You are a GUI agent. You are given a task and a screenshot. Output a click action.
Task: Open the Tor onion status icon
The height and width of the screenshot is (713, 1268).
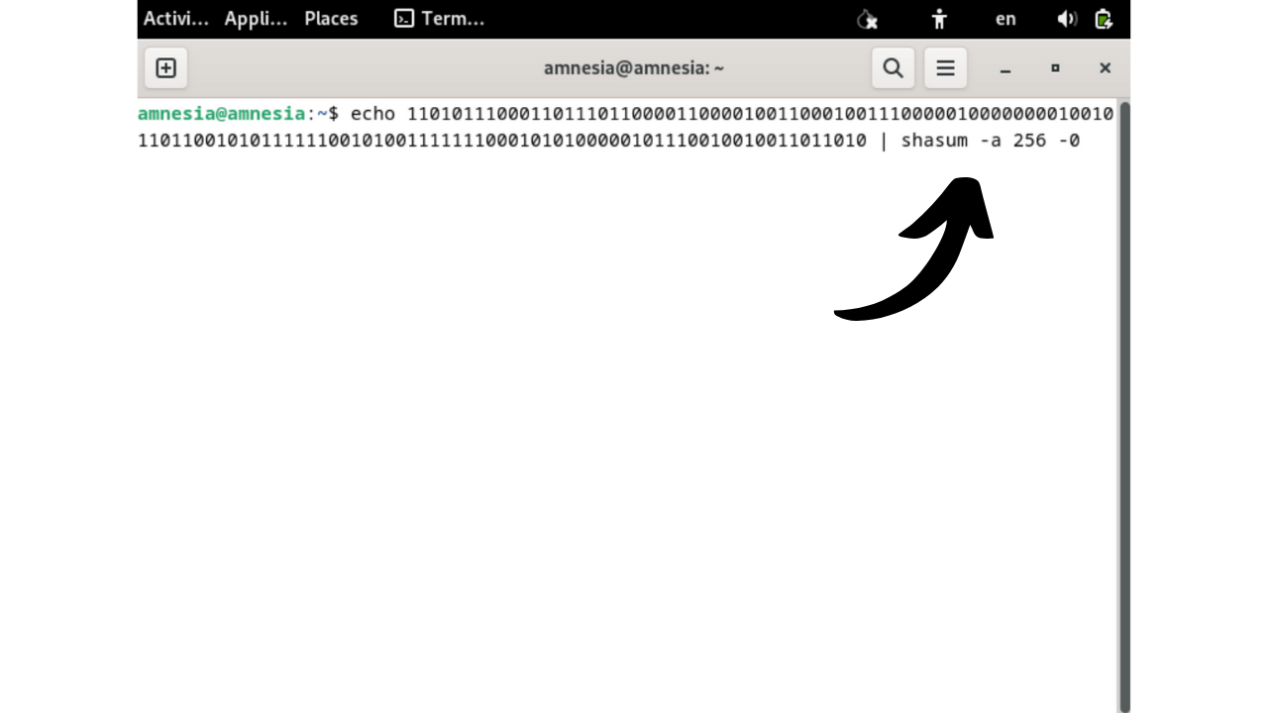point(867,19)
